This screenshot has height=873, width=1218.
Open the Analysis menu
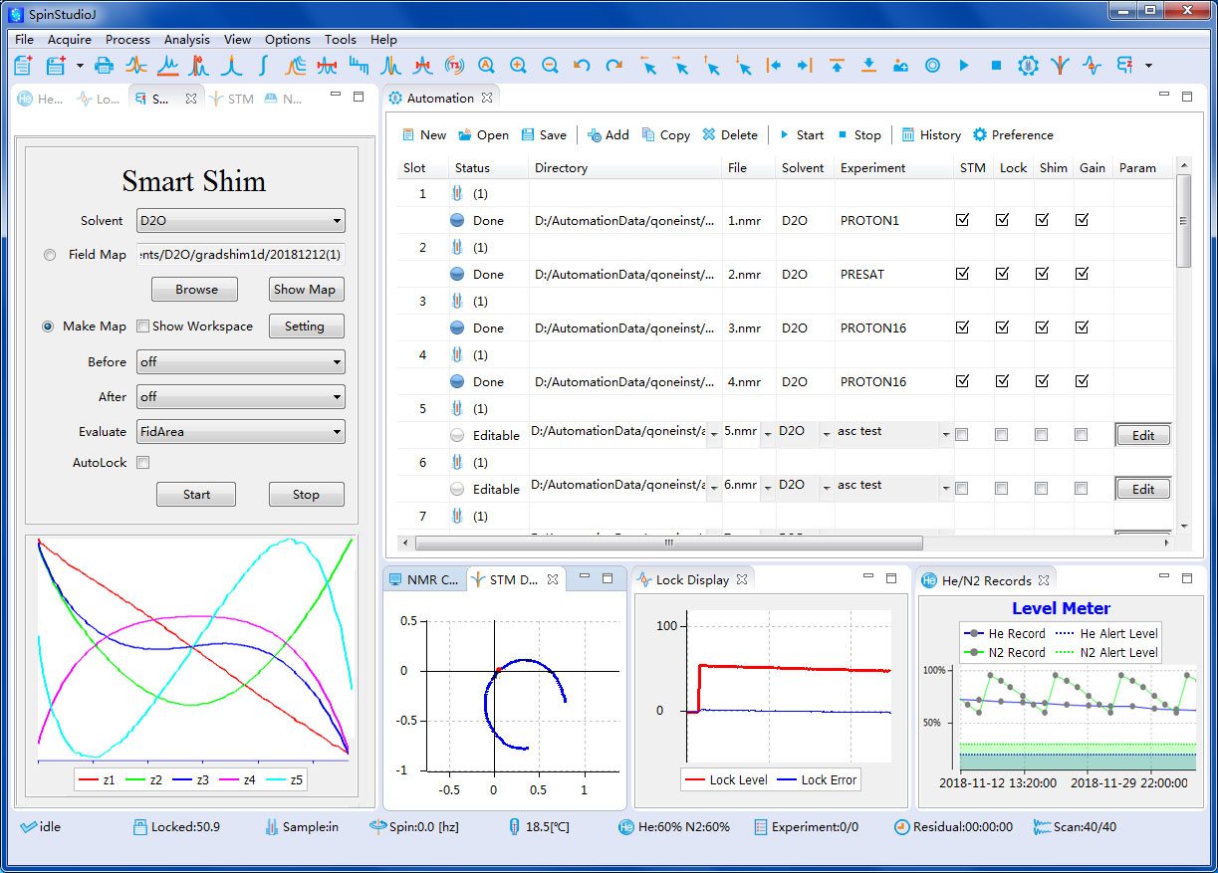pos(187,40)
